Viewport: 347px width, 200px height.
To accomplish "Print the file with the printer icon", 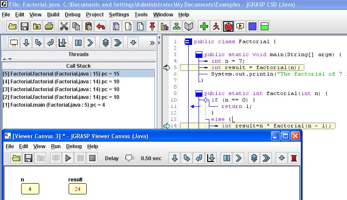I will (x=49, y=26).
